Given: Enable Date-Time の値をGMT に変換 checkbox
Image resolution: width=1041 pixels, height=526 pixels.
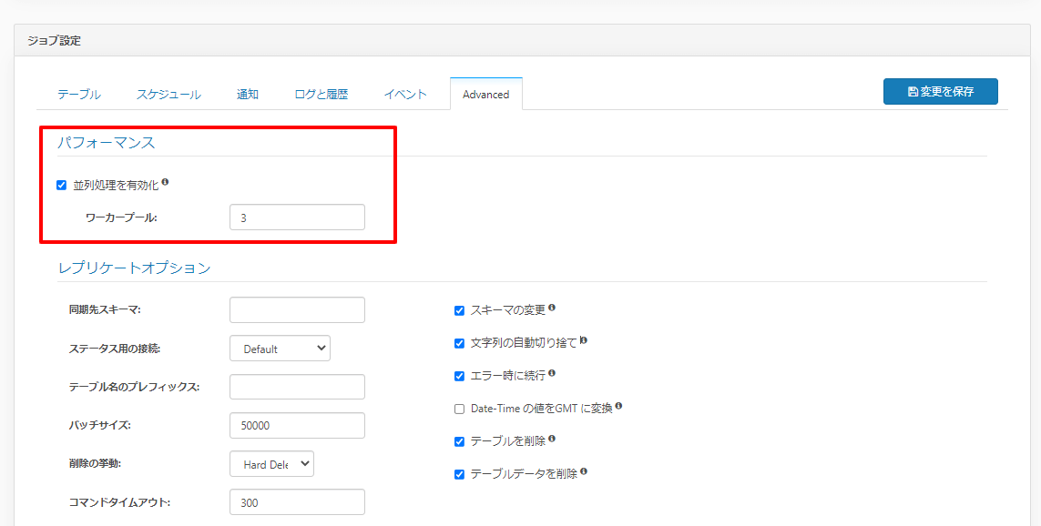Looking at the screenshot, I should click(x=459, y=410).
